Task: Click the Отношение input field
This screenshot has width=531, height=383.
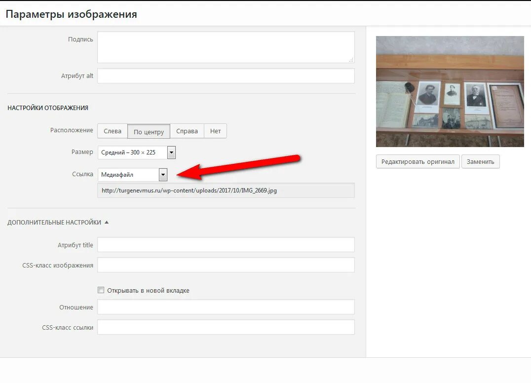Action: click(226, 307)
